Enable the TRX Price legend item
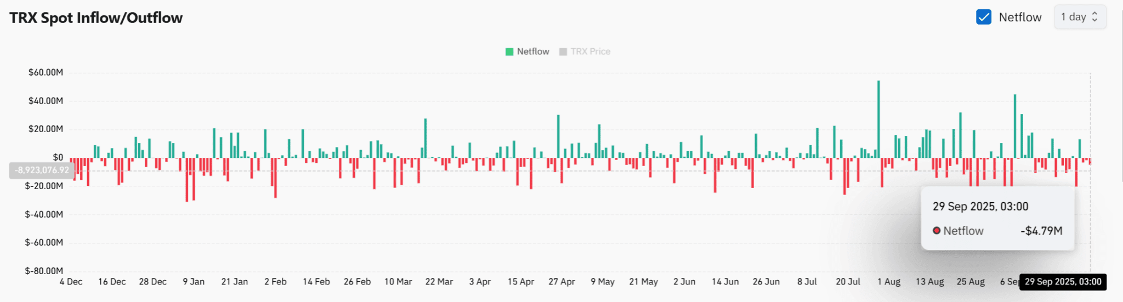The image size is (1123, 302). 585,52
